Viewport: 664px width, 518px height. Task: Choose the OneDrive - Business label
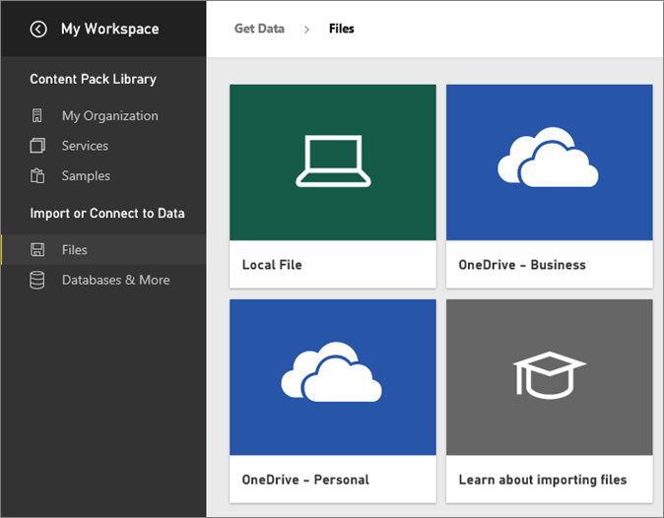click(522, 265)
